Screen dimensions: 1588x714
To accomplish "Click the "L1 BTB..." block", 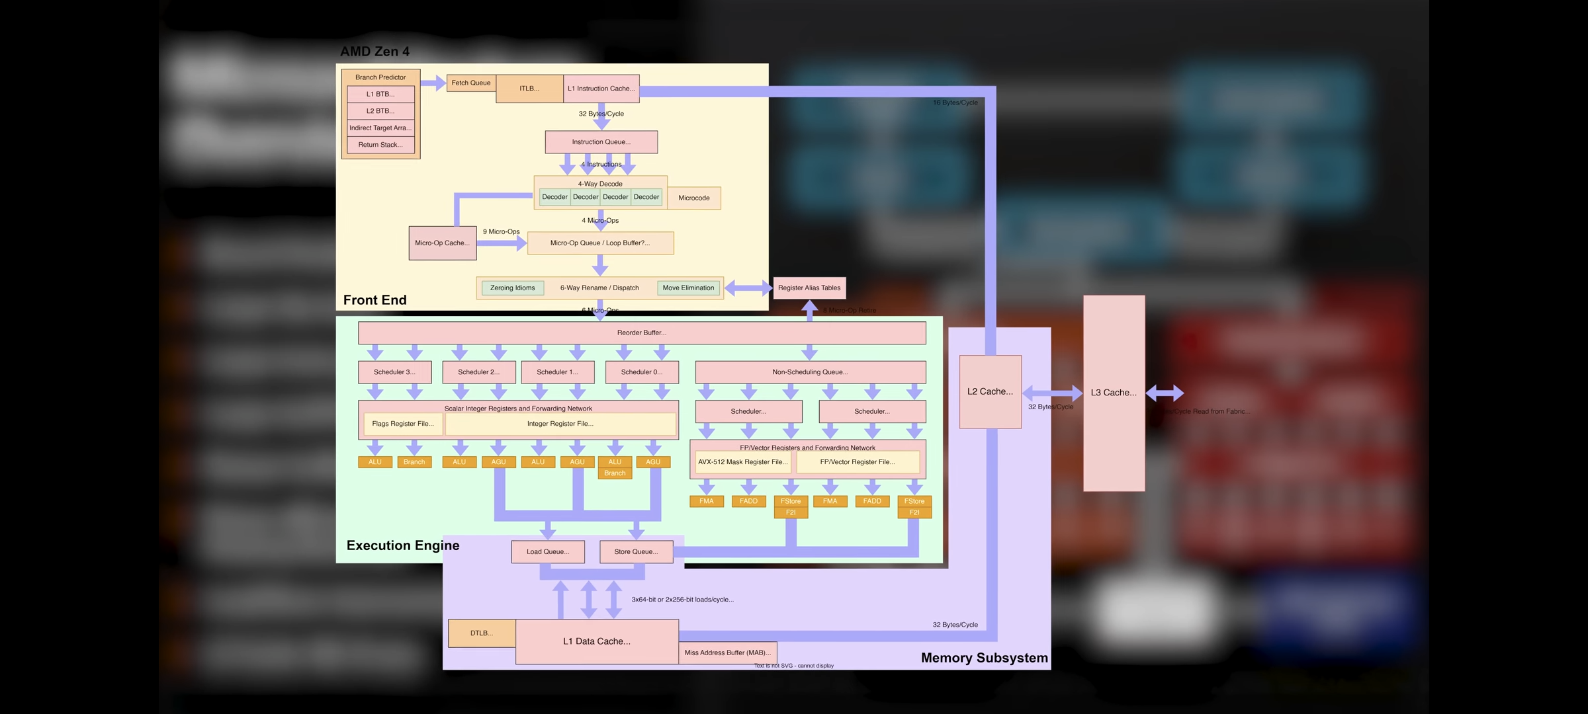I will coord(380,95).
